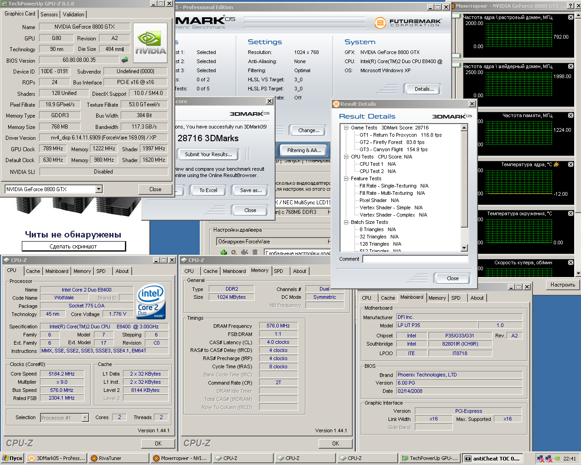Select the Pixel Shader row in Feature Tests

379,200
